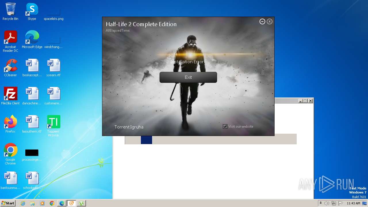Open Internet Explorer from the taskbar
Viewport: 368px width, 207px height.
pyautogui.click(x=23, y=203)
